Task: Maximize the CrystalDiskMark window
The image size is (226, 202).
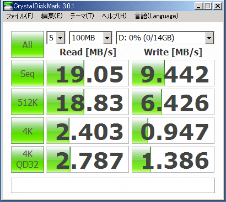Action: click(x=208, y=6)
